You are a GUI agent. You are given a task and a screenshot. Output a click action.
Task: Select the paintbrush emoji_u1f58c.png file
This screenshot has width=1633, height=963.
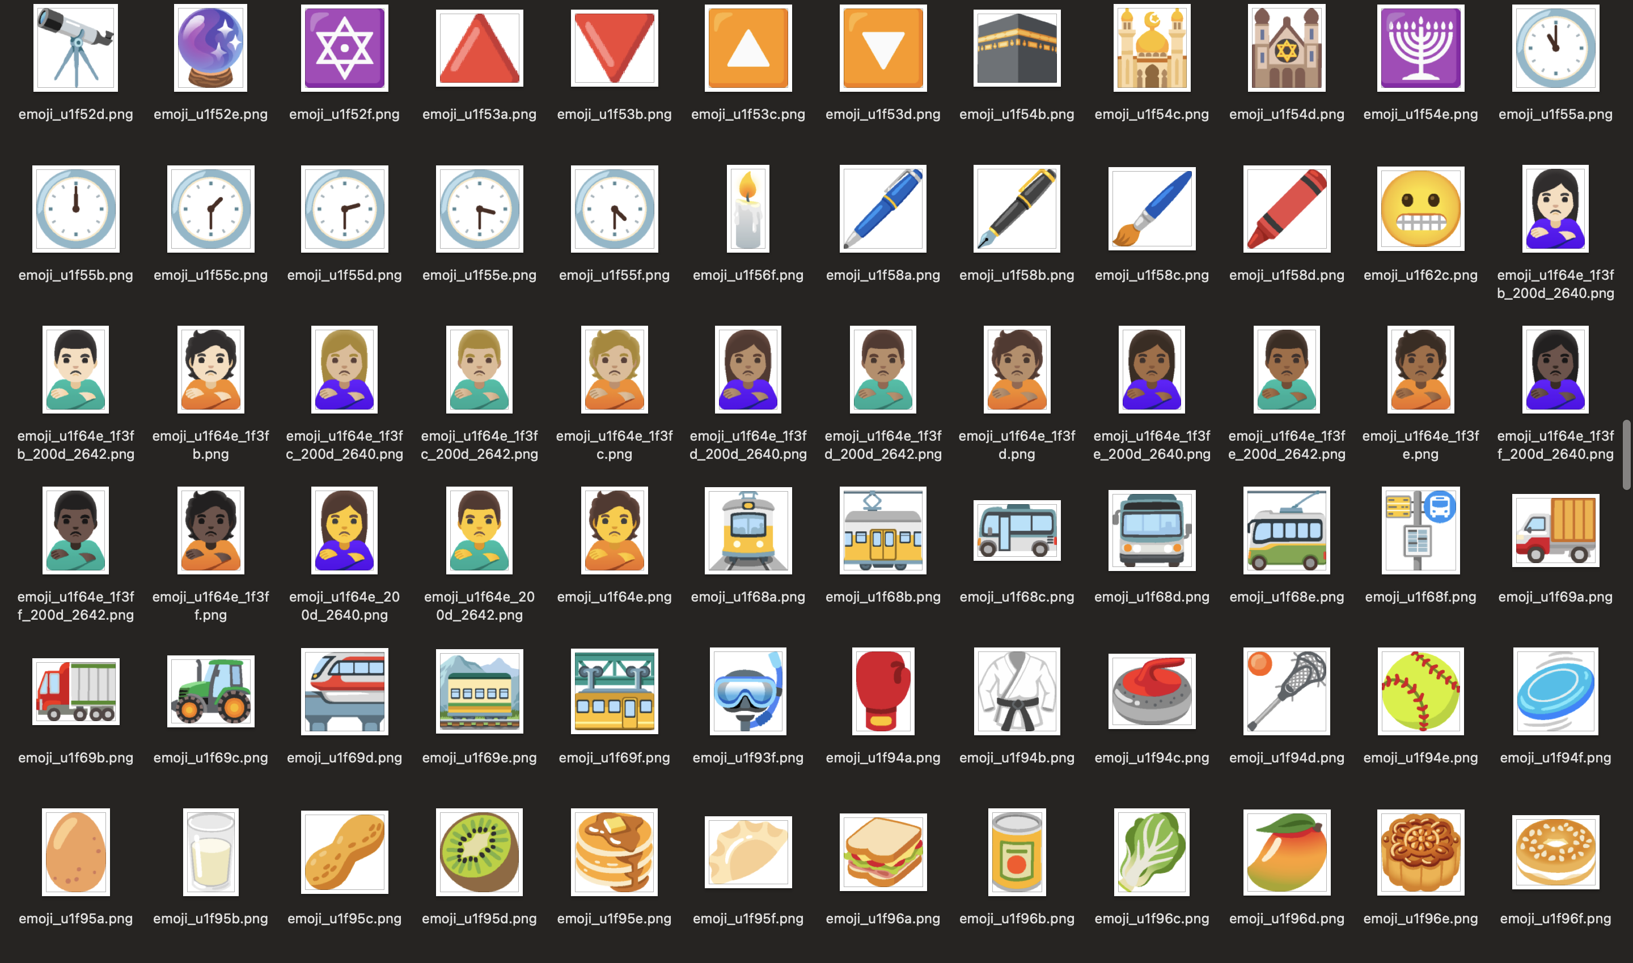point(1152,208)
